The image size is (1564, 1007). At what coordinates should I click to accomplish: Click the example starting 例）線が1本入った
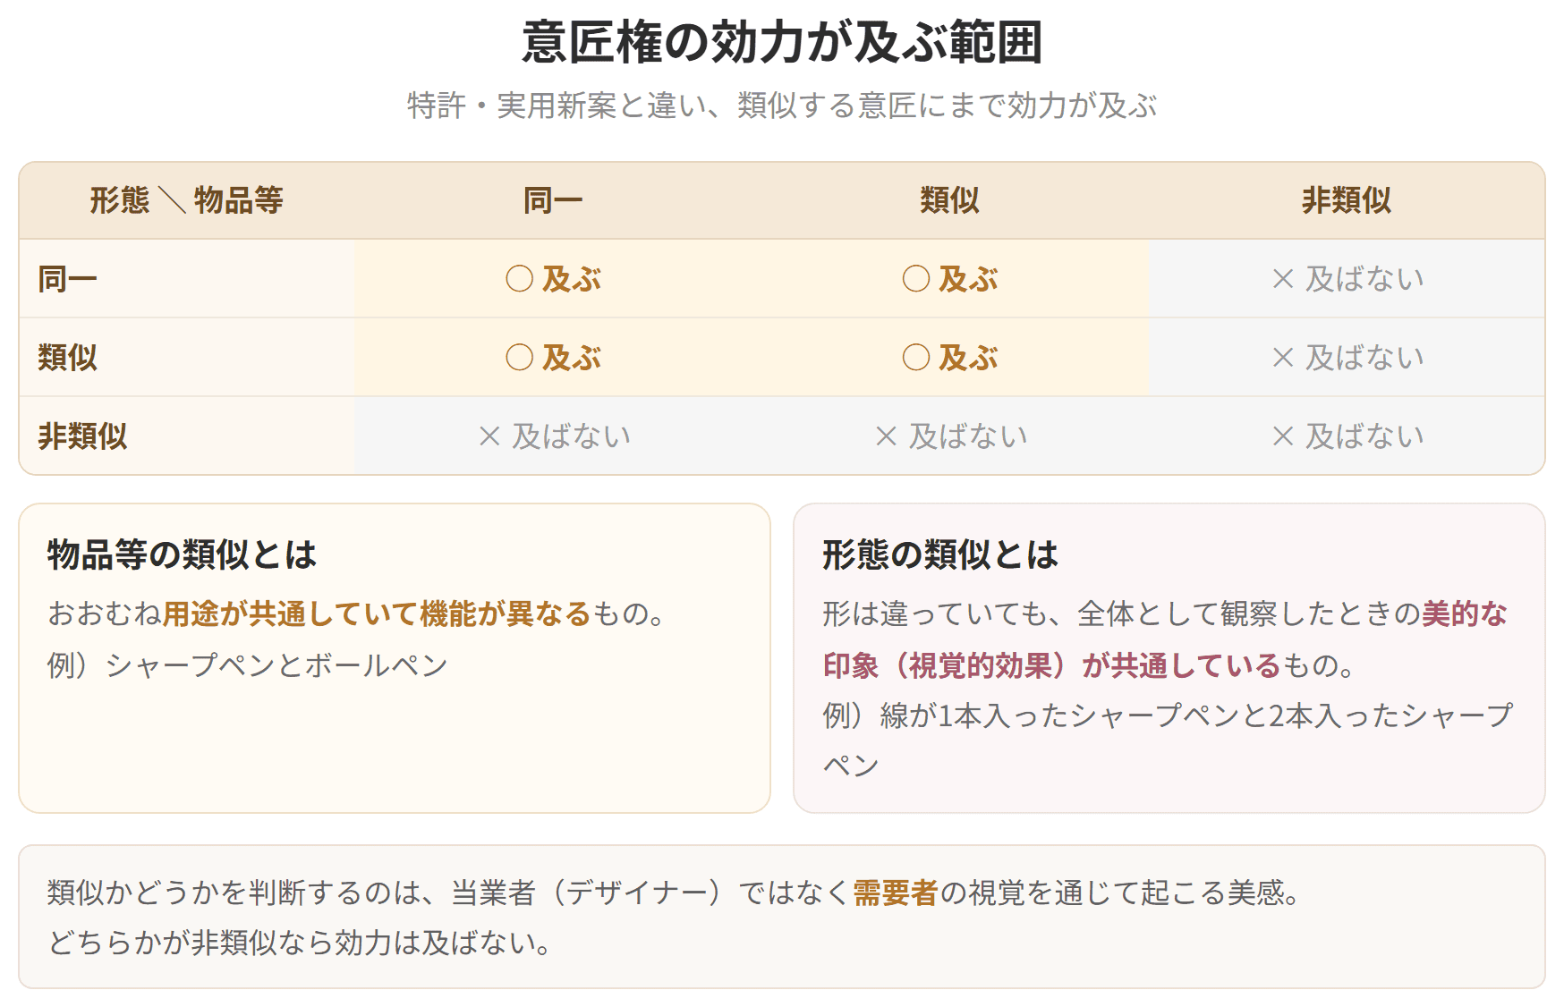[1168, 740]
